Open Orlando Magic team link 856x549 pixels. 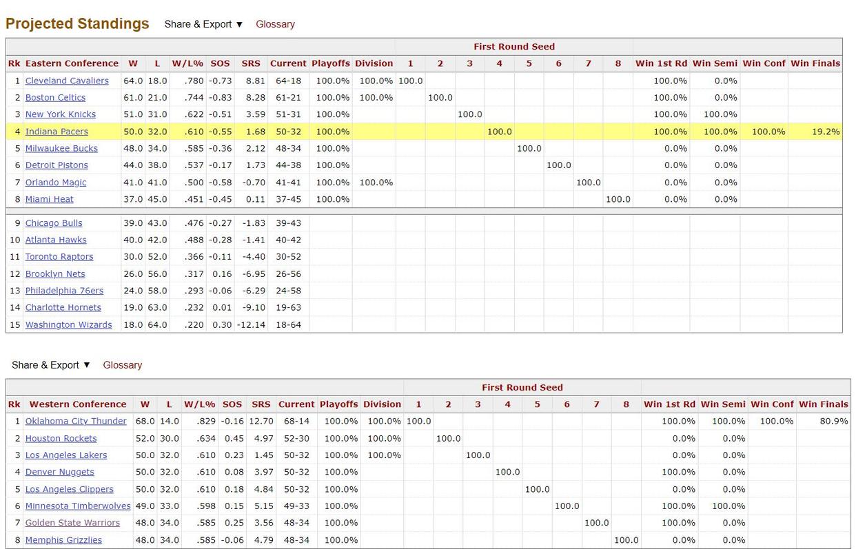[56, 183]
